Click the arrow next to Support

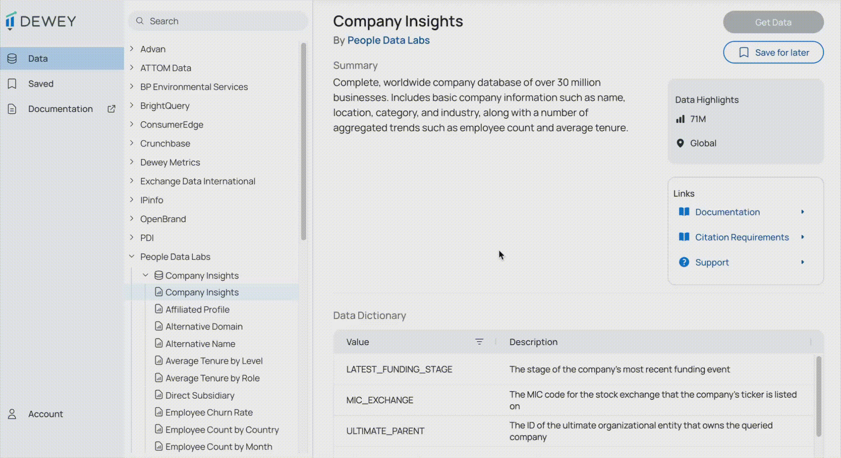(x=802, y=262)
